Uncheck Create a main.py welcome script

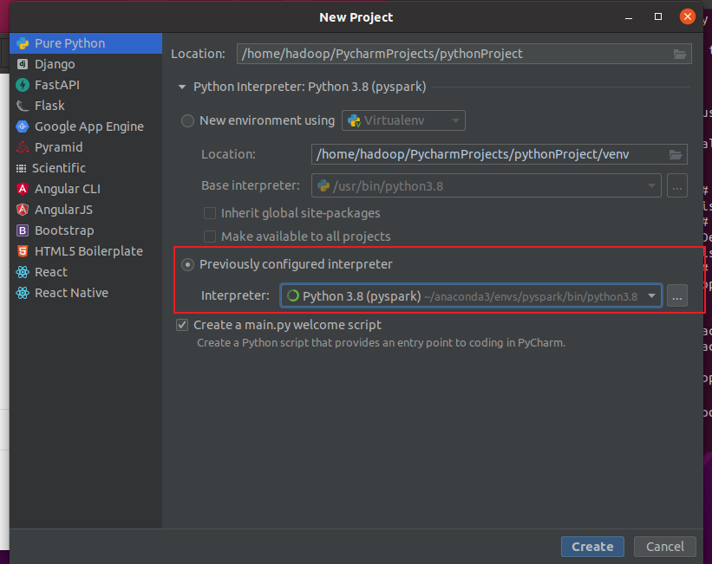point(182,325)
